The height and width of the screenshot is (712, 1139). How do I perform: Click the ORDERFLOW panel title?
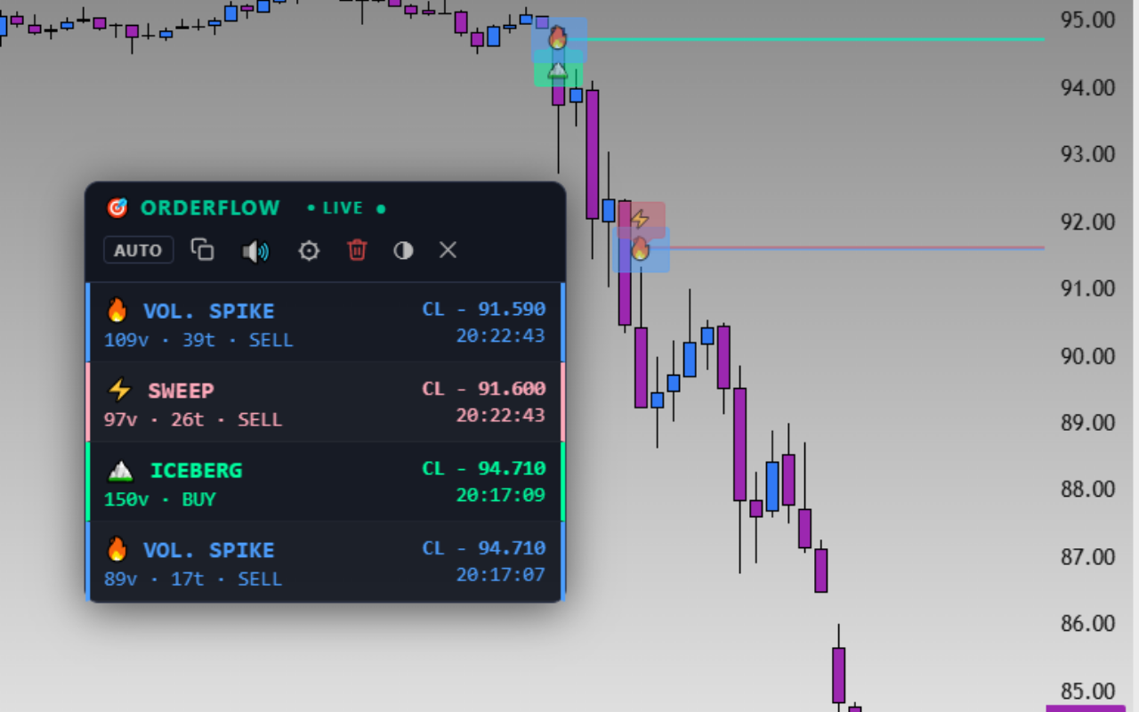tap(210, 208)
